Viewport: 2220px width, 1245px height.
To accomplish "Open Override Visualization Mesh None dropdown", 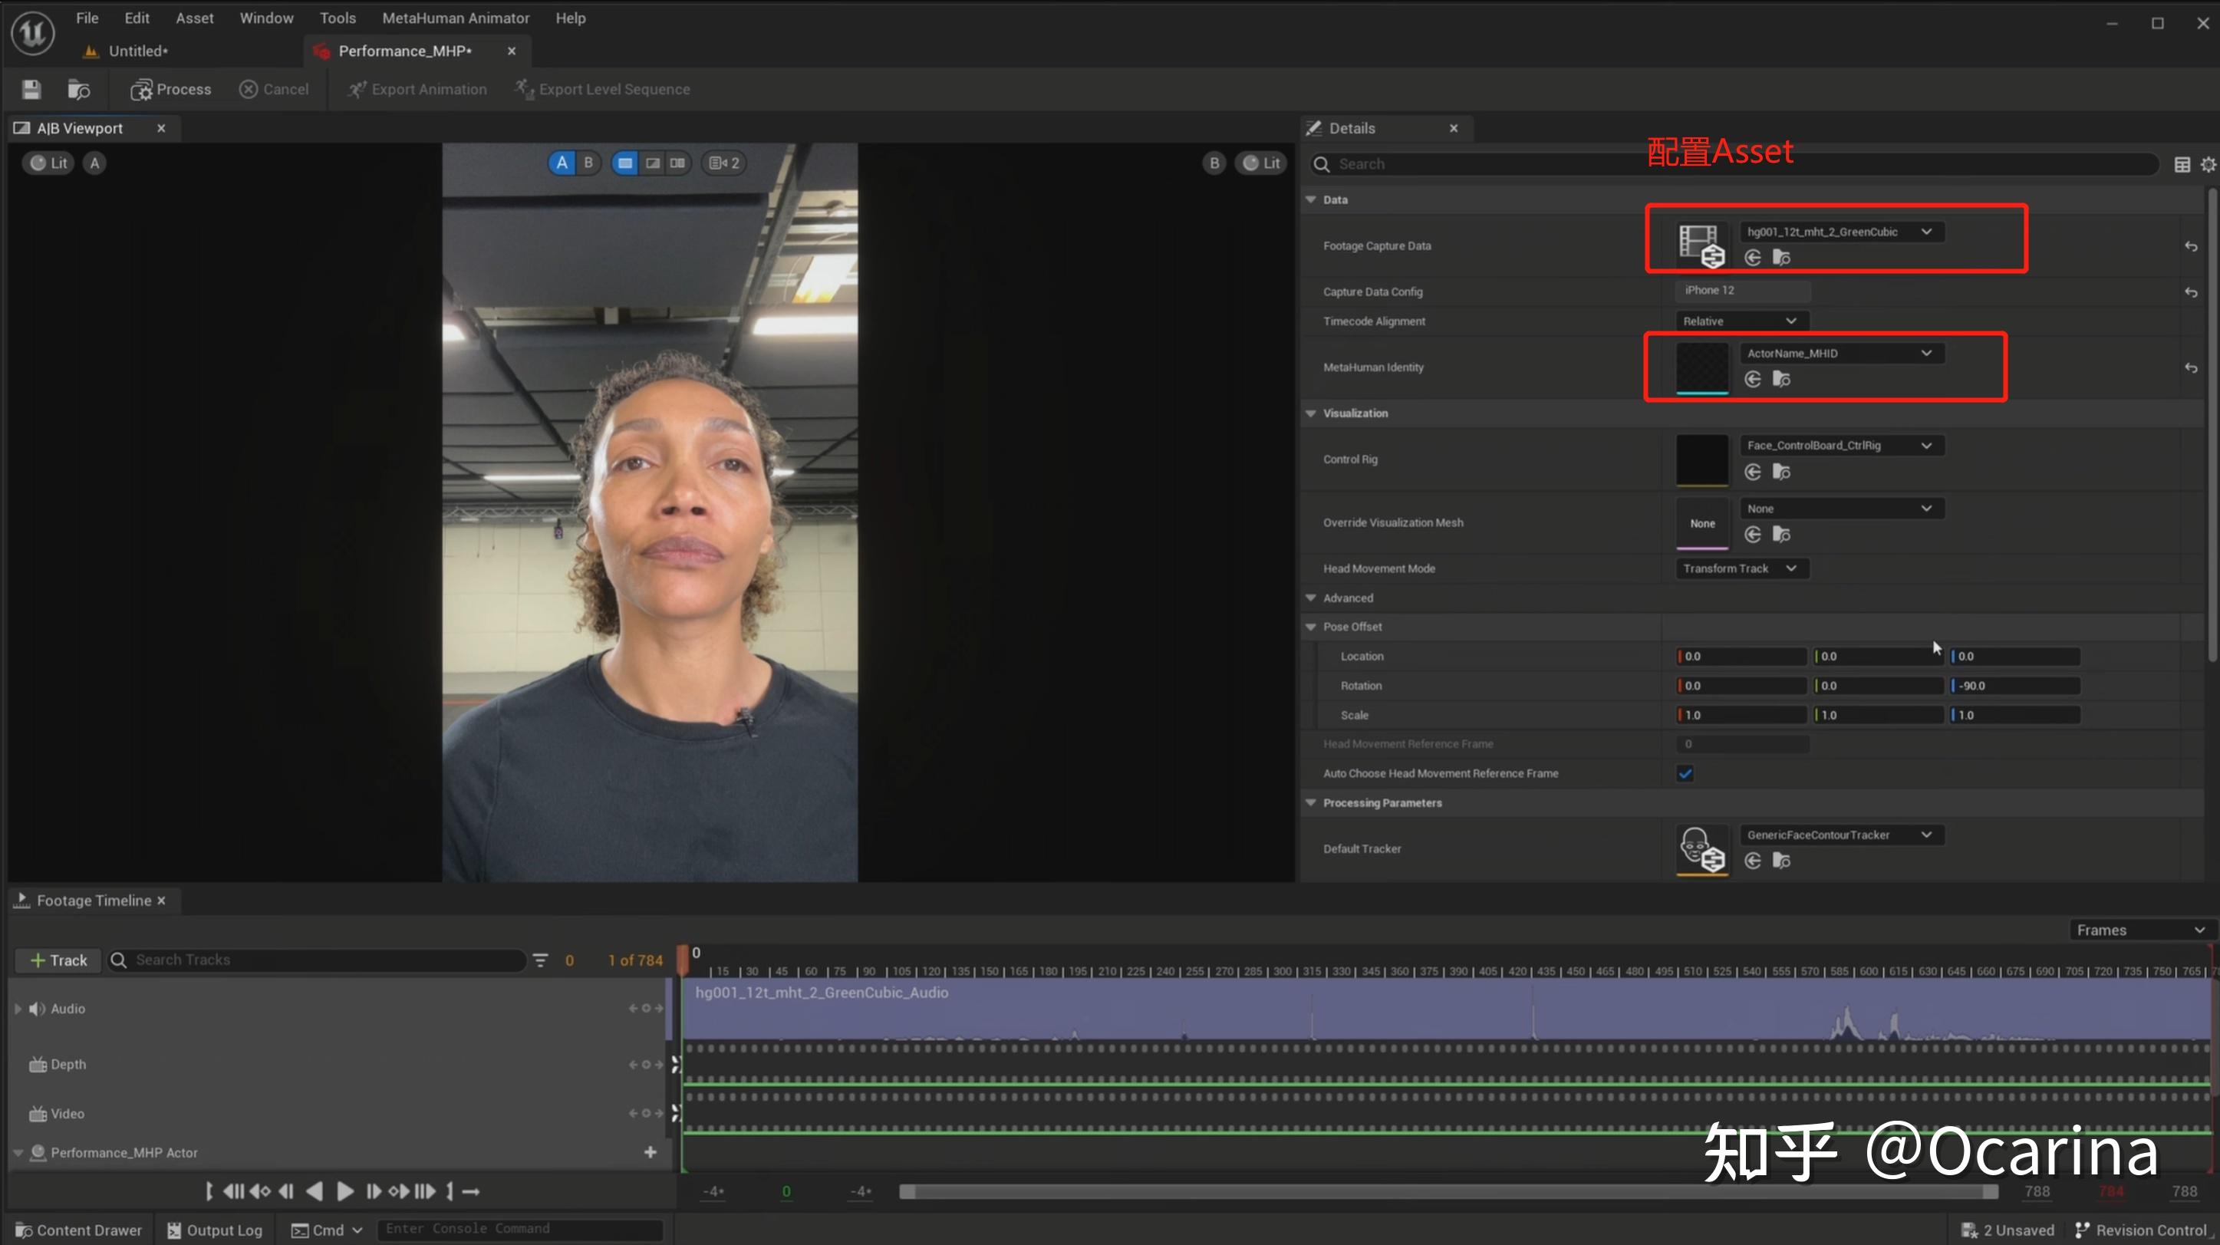I will click(1841, 509).
